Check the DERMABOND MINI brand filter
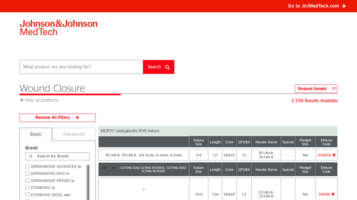Viewport: 357px width, 200px height. coord(27,174)
